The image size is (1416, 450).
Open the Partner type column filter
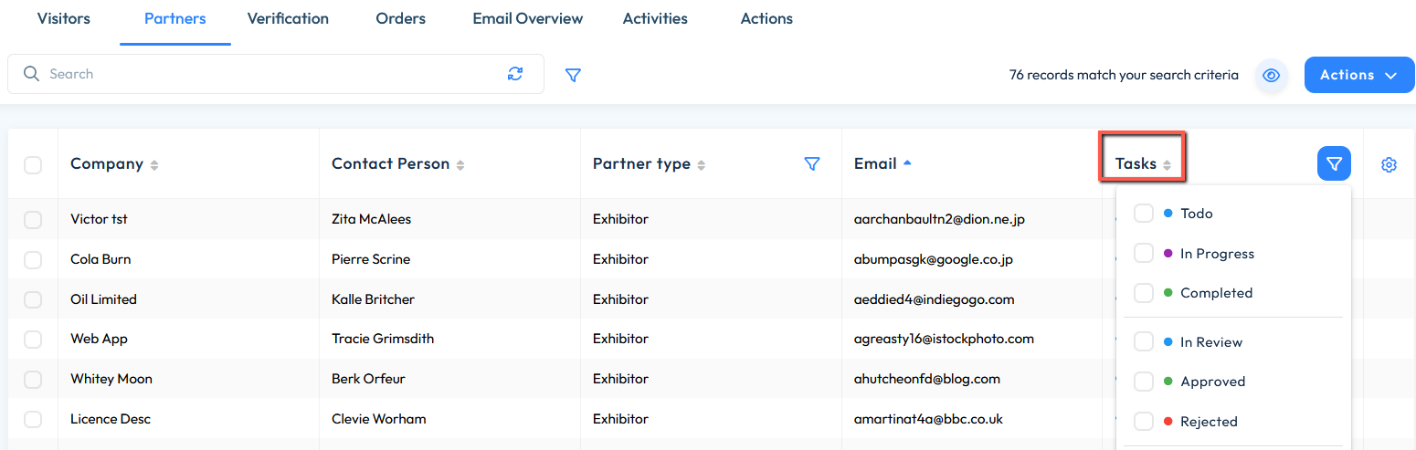pos(811,163)
